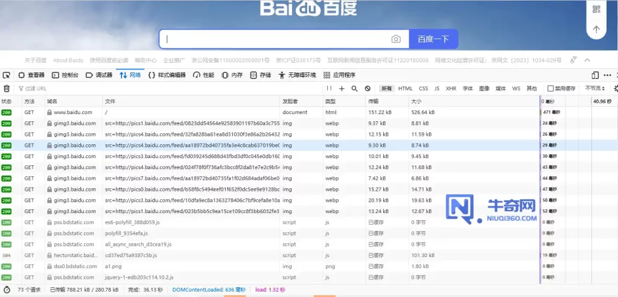Sort by the 类型 column header

[344, 101]
